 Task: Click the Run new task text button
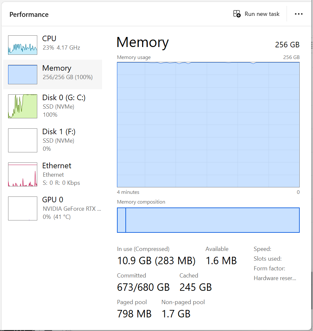(262, 14)
